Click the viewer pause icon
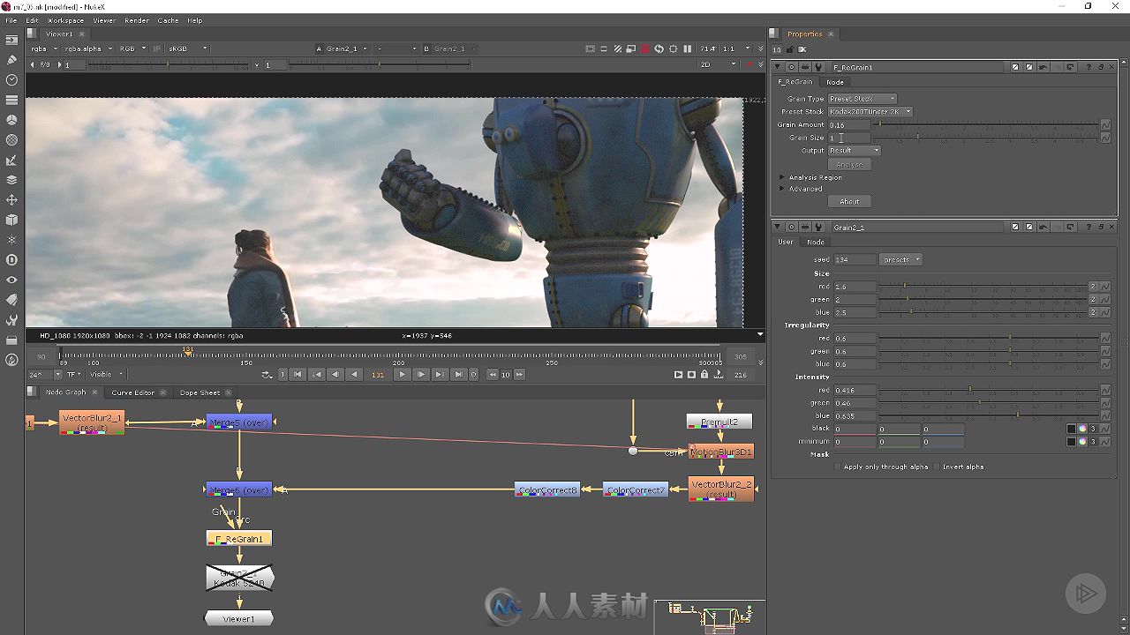Image resolution: width=1130 pixels, height=635 pixels. point(688,49)
